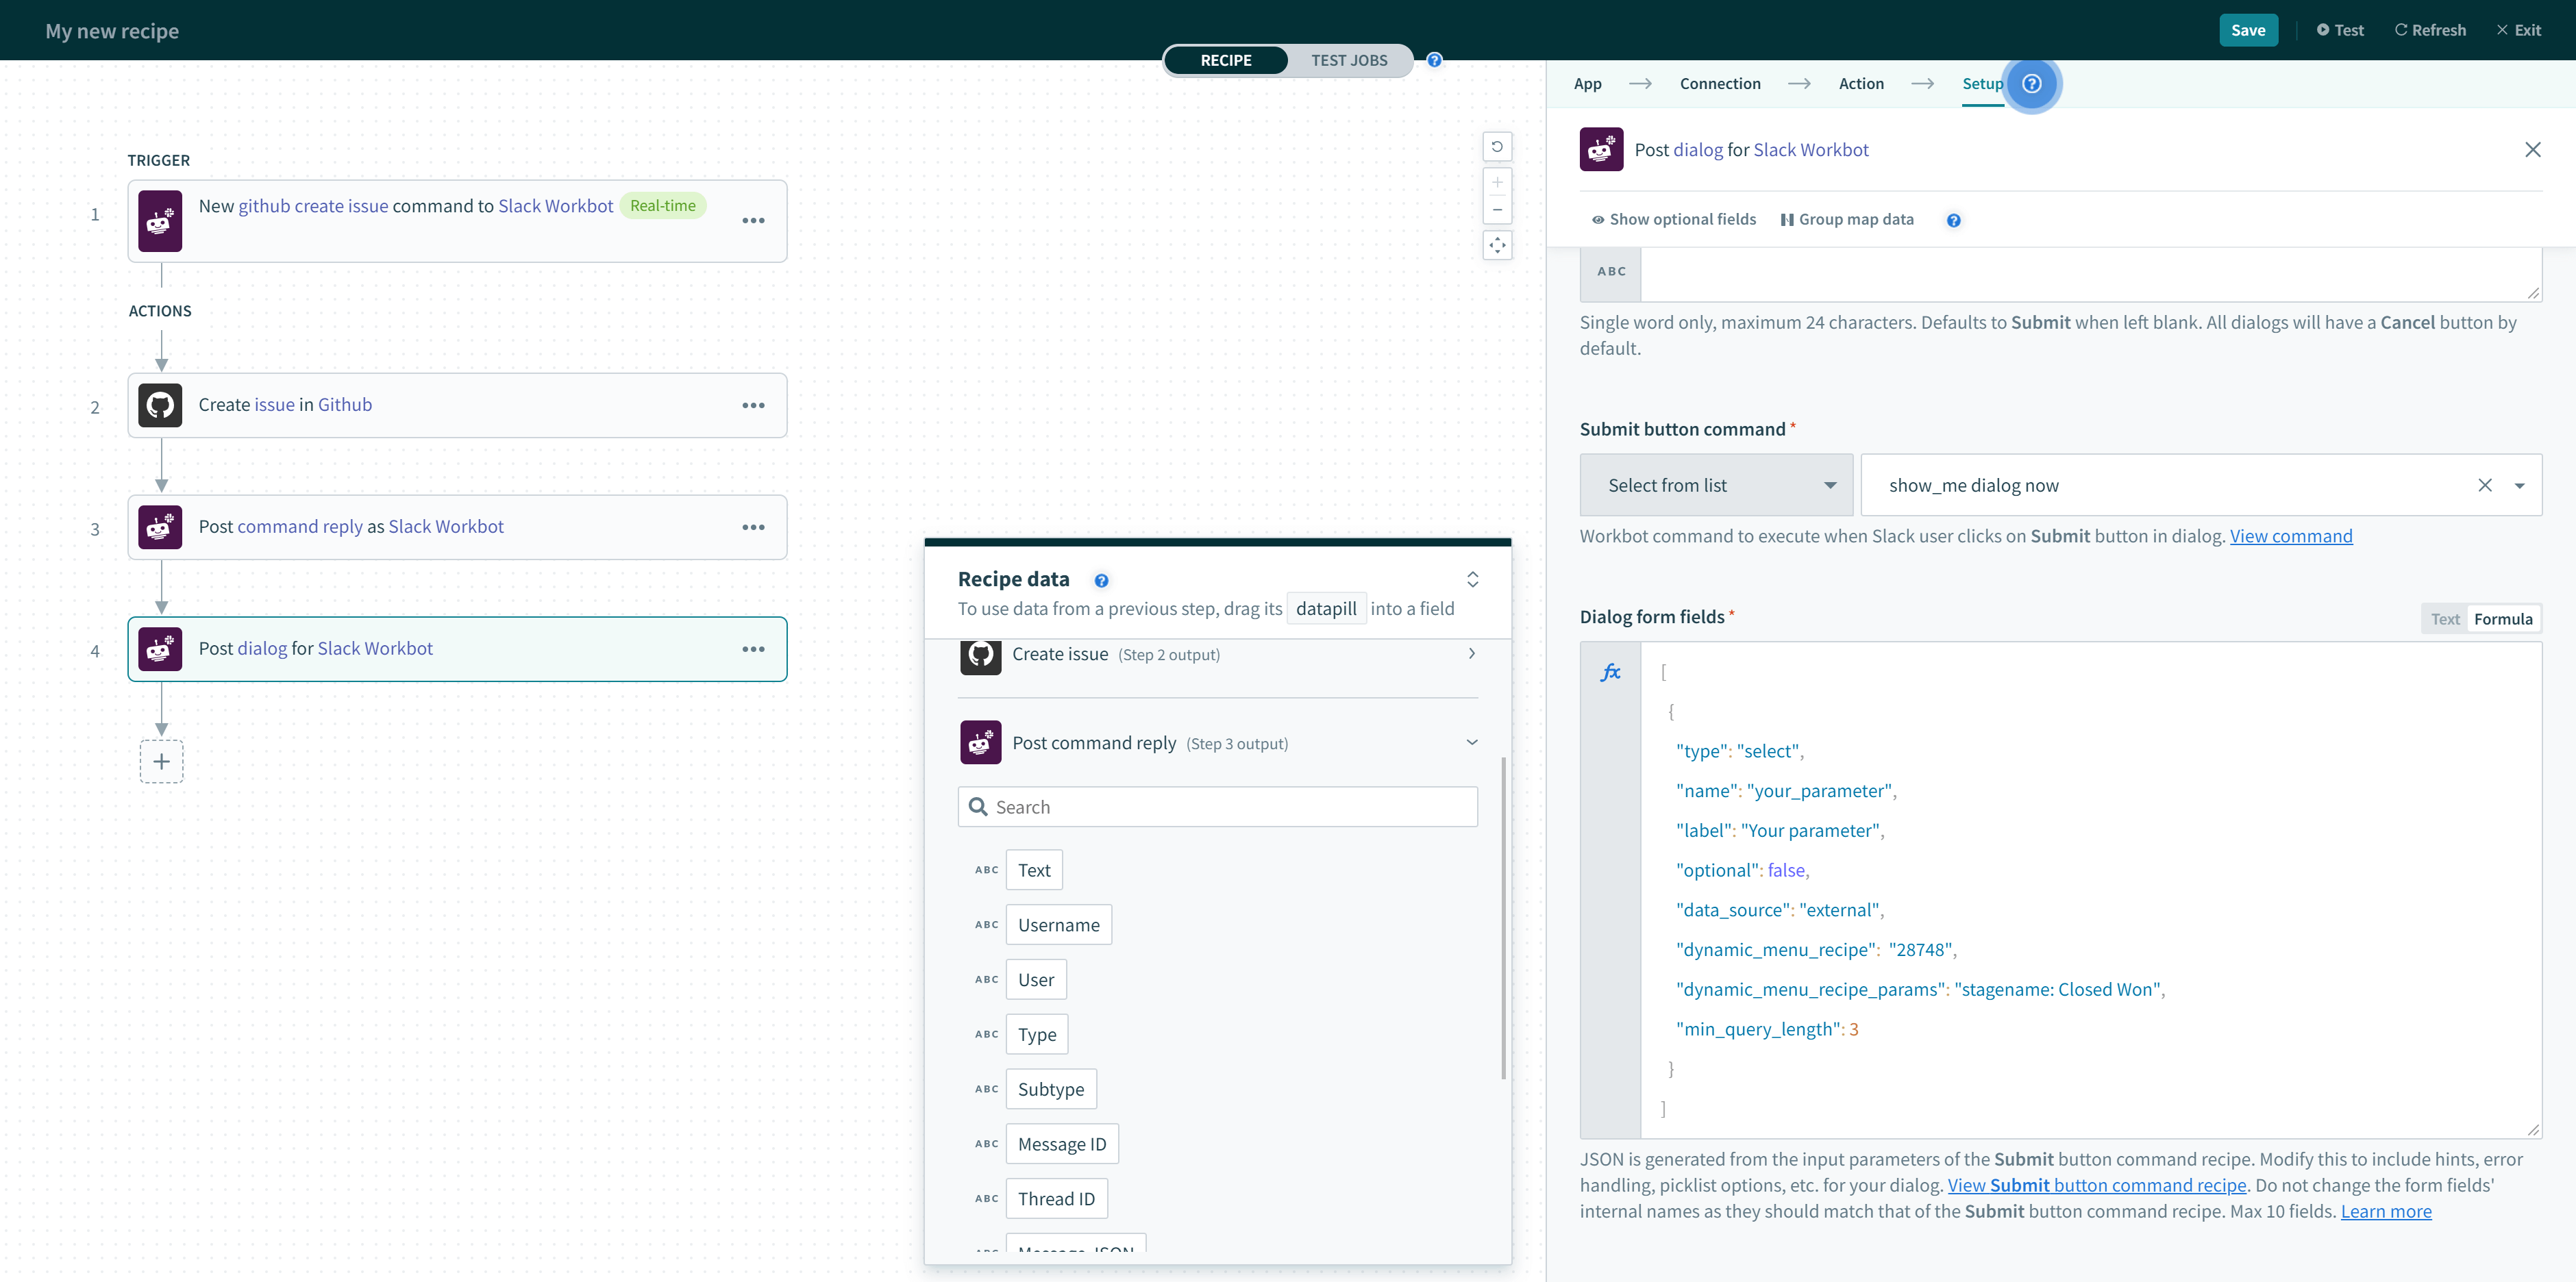The width and height of the screenshot is (2576, 1282).
Task: Open the Select from list dropdown
Action: tap(1715, 485)
